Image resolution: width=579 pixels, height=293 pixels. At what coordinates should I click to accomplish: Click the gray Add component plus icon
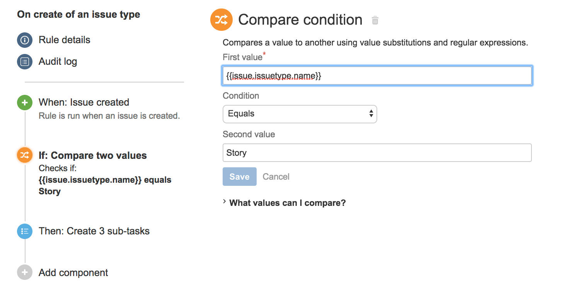(x=25, y=273)
